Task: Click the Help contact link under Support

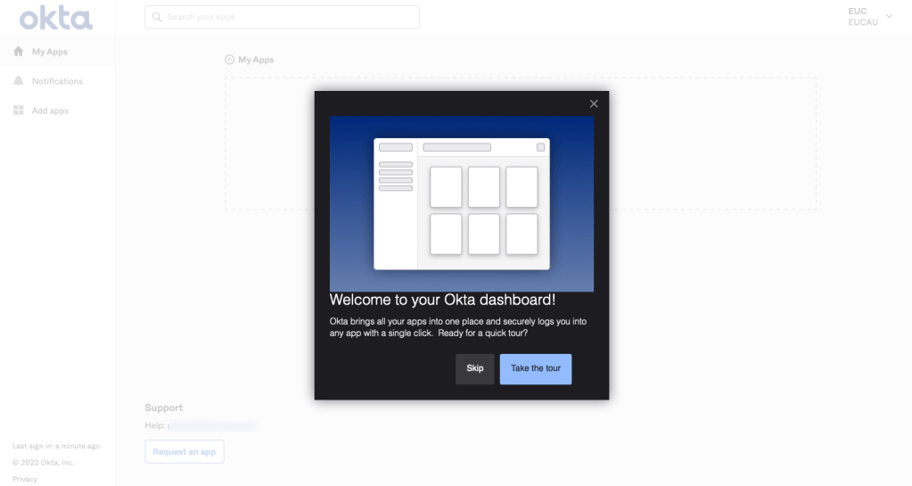Action: 212,426
